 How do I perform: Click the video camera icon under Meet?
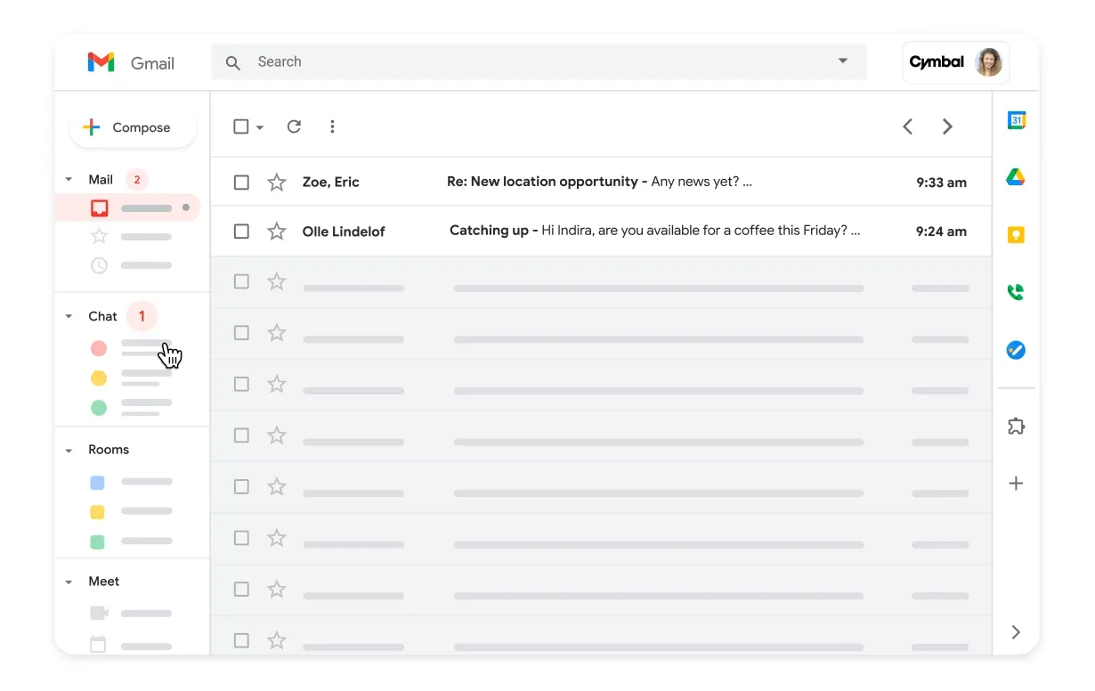pyautogui.click(x=99, y=614)
